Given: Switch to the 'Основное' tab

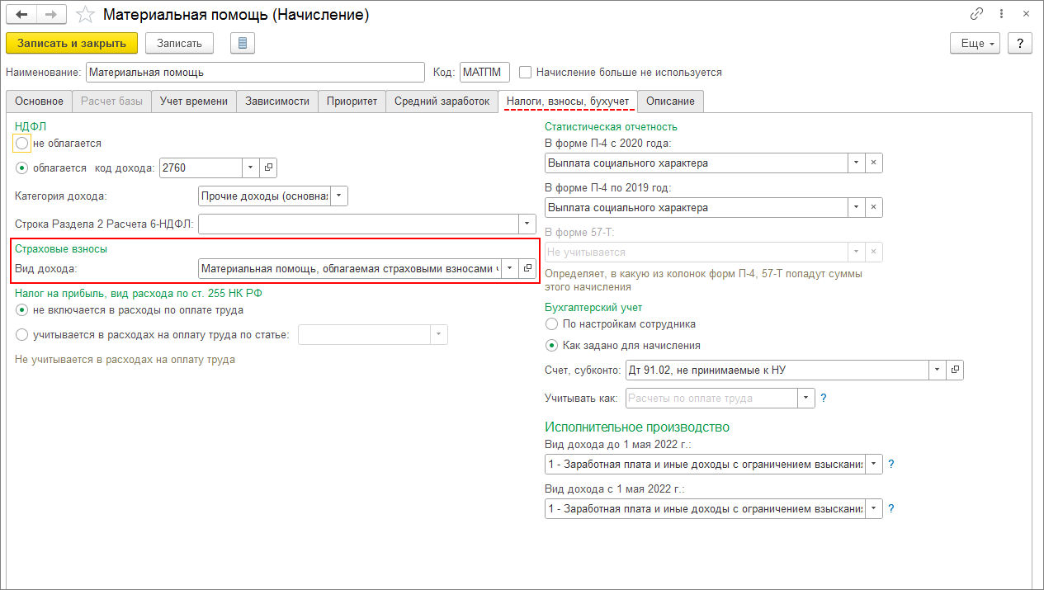Looking at the screenshot, I should point(40,101).
